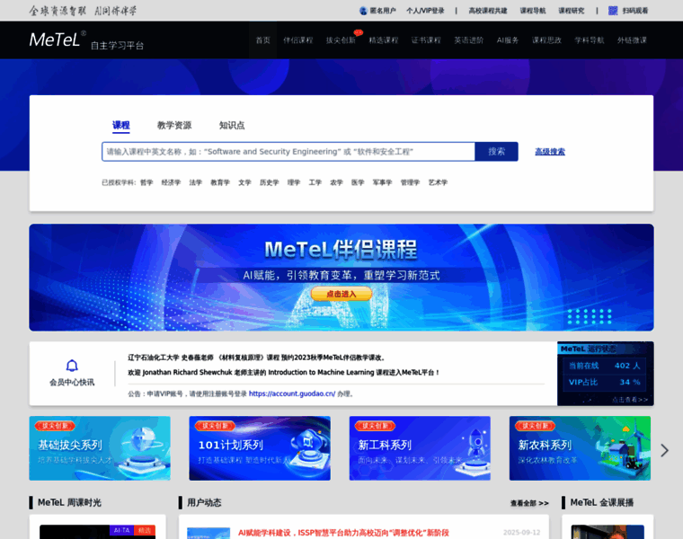Click the QR code scan icon
This screenshot has width=683, height=539.
pos(613,11)
